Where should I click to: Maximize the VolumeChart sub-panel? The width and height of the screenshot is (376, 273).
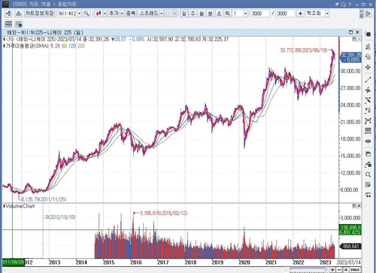pos(354,206)
